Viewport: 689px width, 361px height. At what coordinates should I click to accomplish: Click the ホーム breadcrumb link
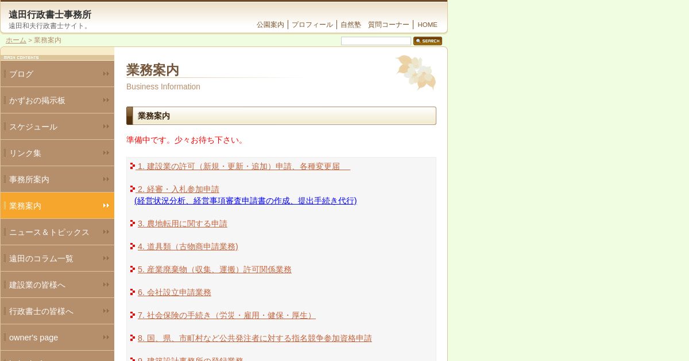point(16,40)
